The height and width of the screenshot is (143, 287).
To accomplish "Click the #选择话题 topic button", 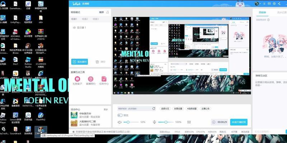I will 192,109.
